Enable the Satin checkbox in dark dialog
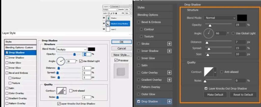 coord(138,65)
